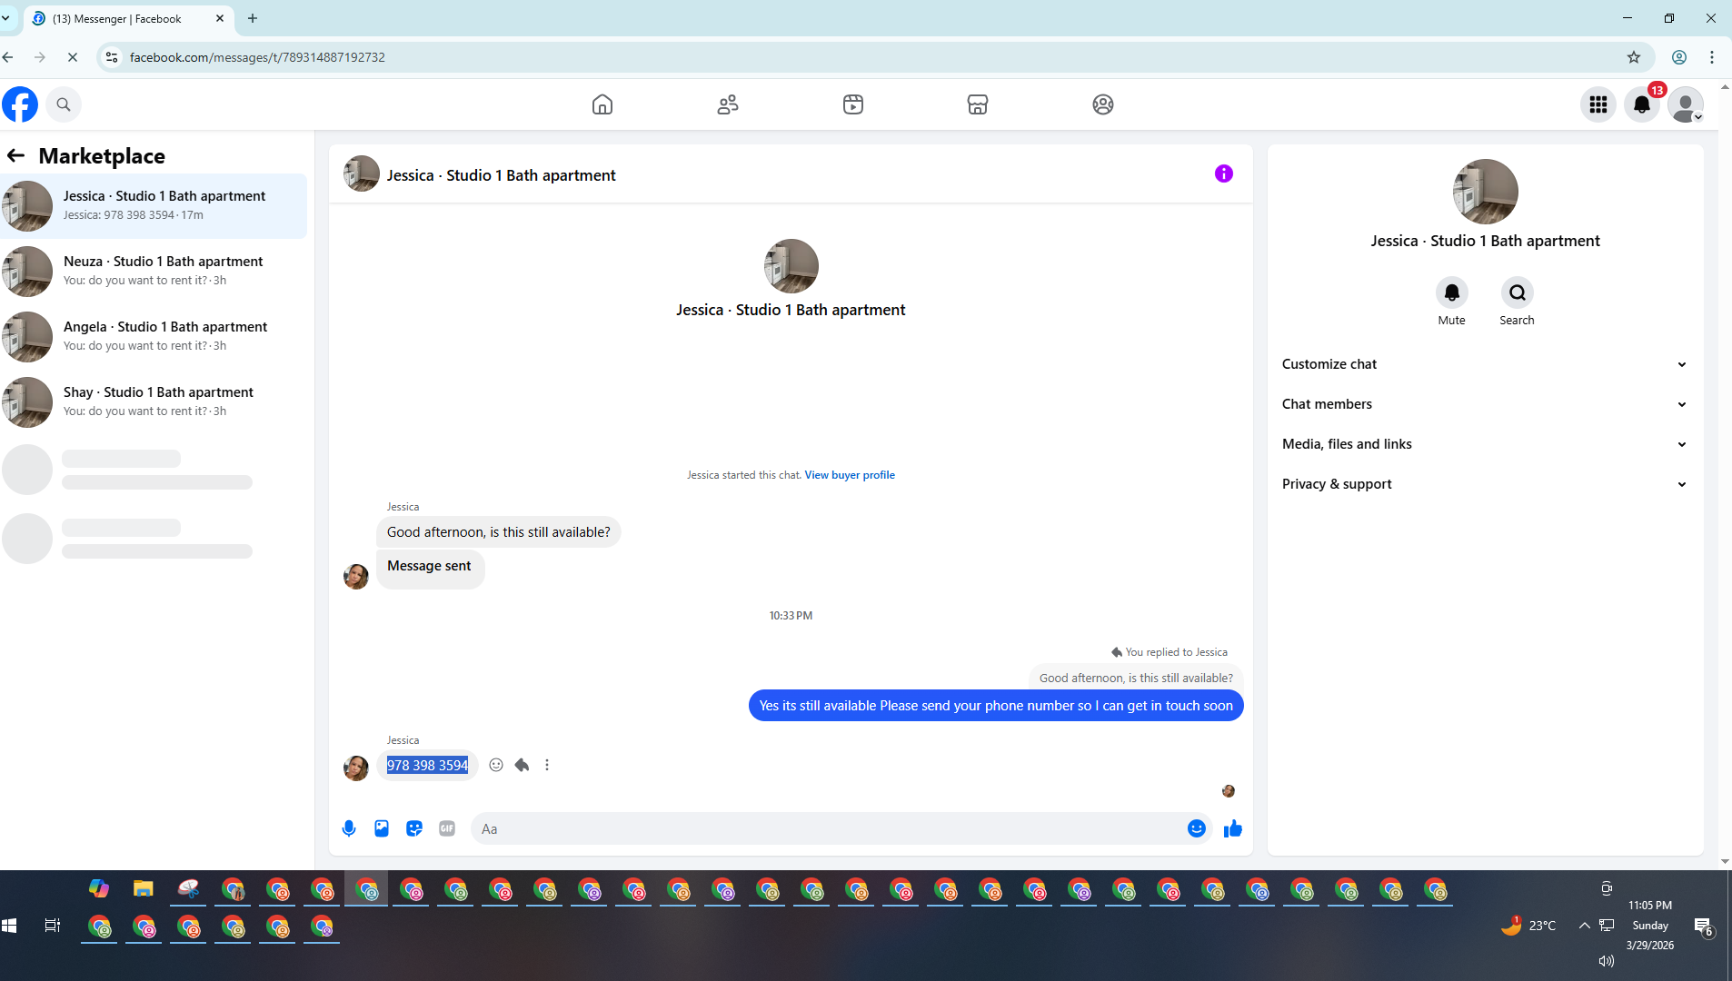The height and width of the screenshot is (981, 1732).
Task: Toggle conversation information purple icon
Action: (x=1224, y=173)
